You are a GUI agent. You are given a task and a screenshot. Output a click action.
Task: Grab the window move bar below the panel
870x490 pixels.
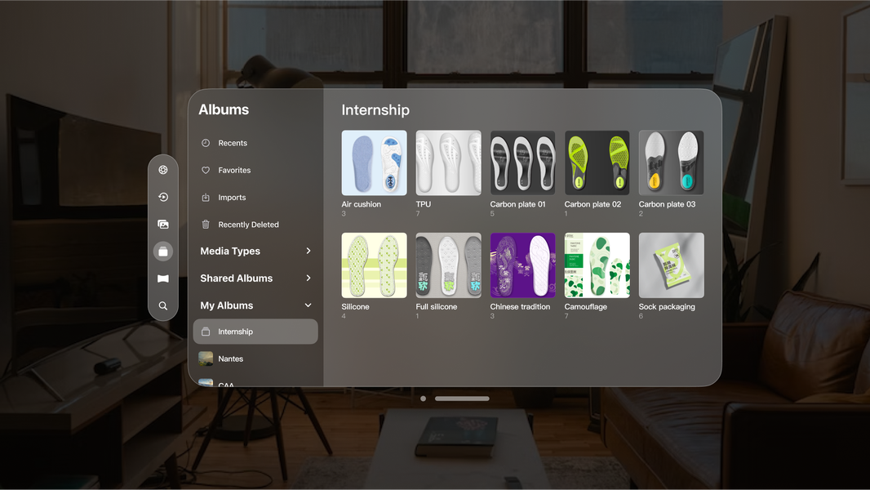(x=462, y=399)
